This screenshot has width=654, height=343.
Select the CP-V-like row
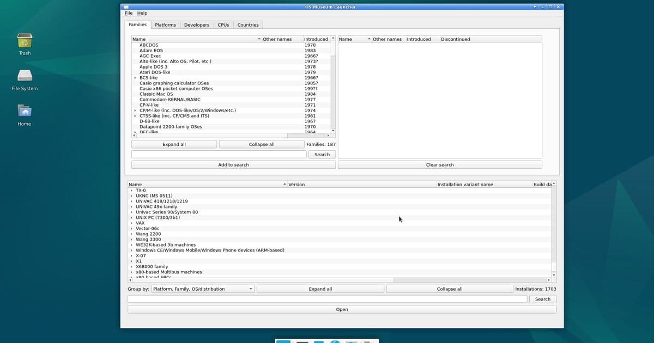tap(231, 105)
